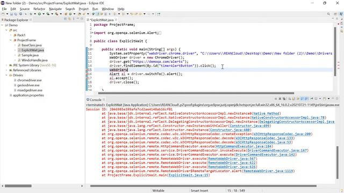
Task: Collapse the Demo project tree node
Action: [2, 25]
